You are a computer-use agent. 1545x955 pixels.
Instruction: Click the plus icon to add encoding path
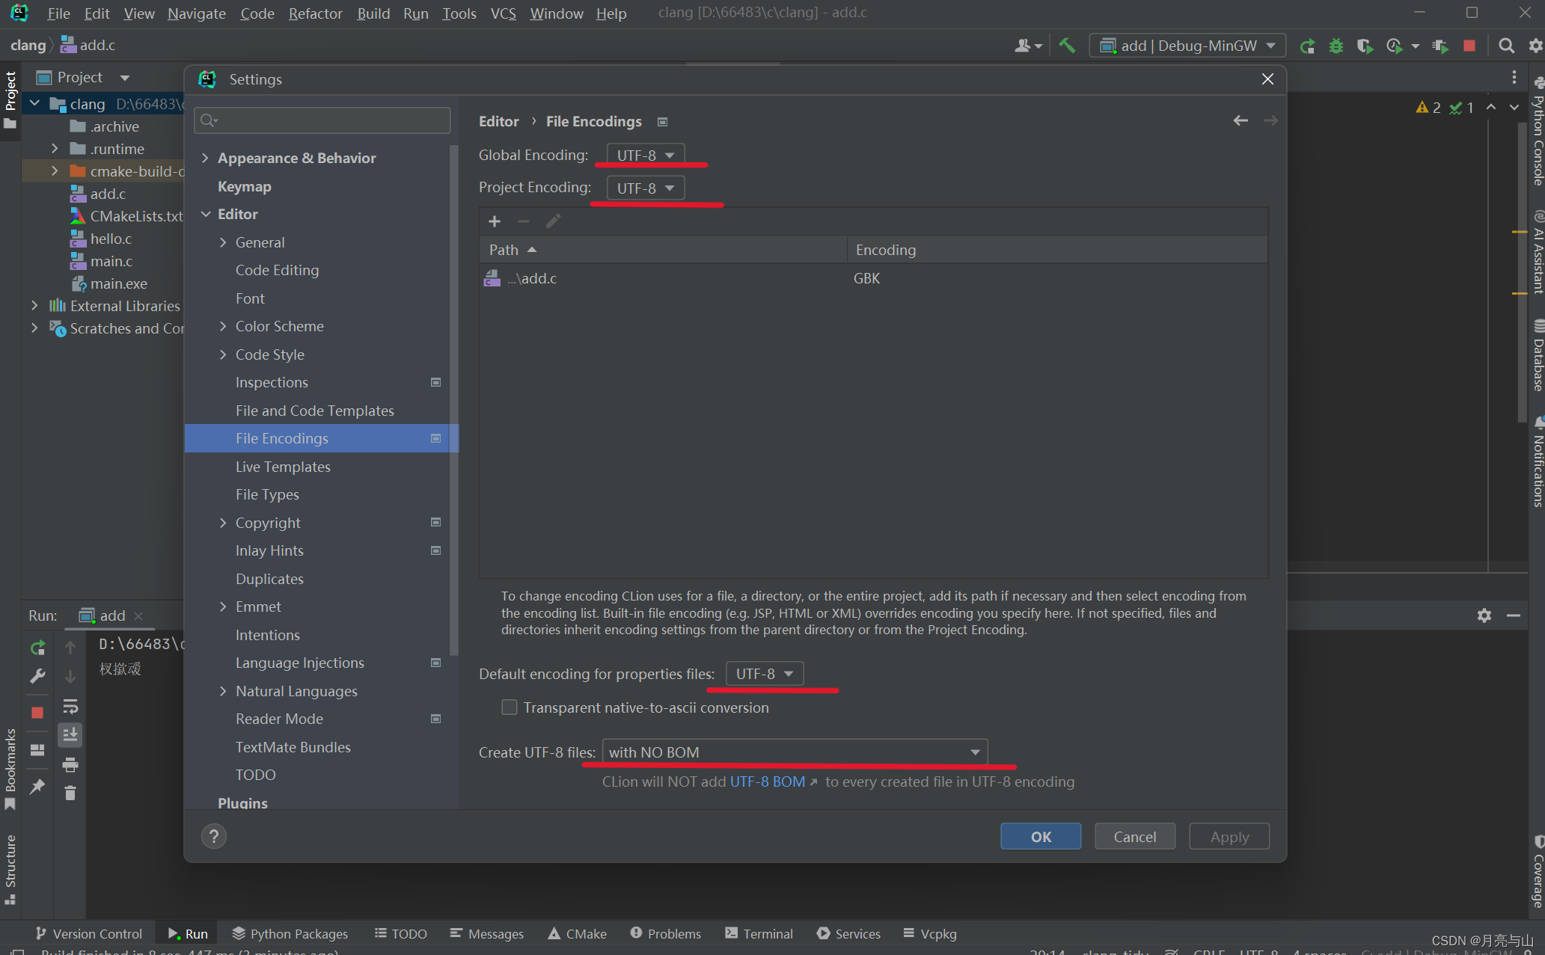[495, 221]
